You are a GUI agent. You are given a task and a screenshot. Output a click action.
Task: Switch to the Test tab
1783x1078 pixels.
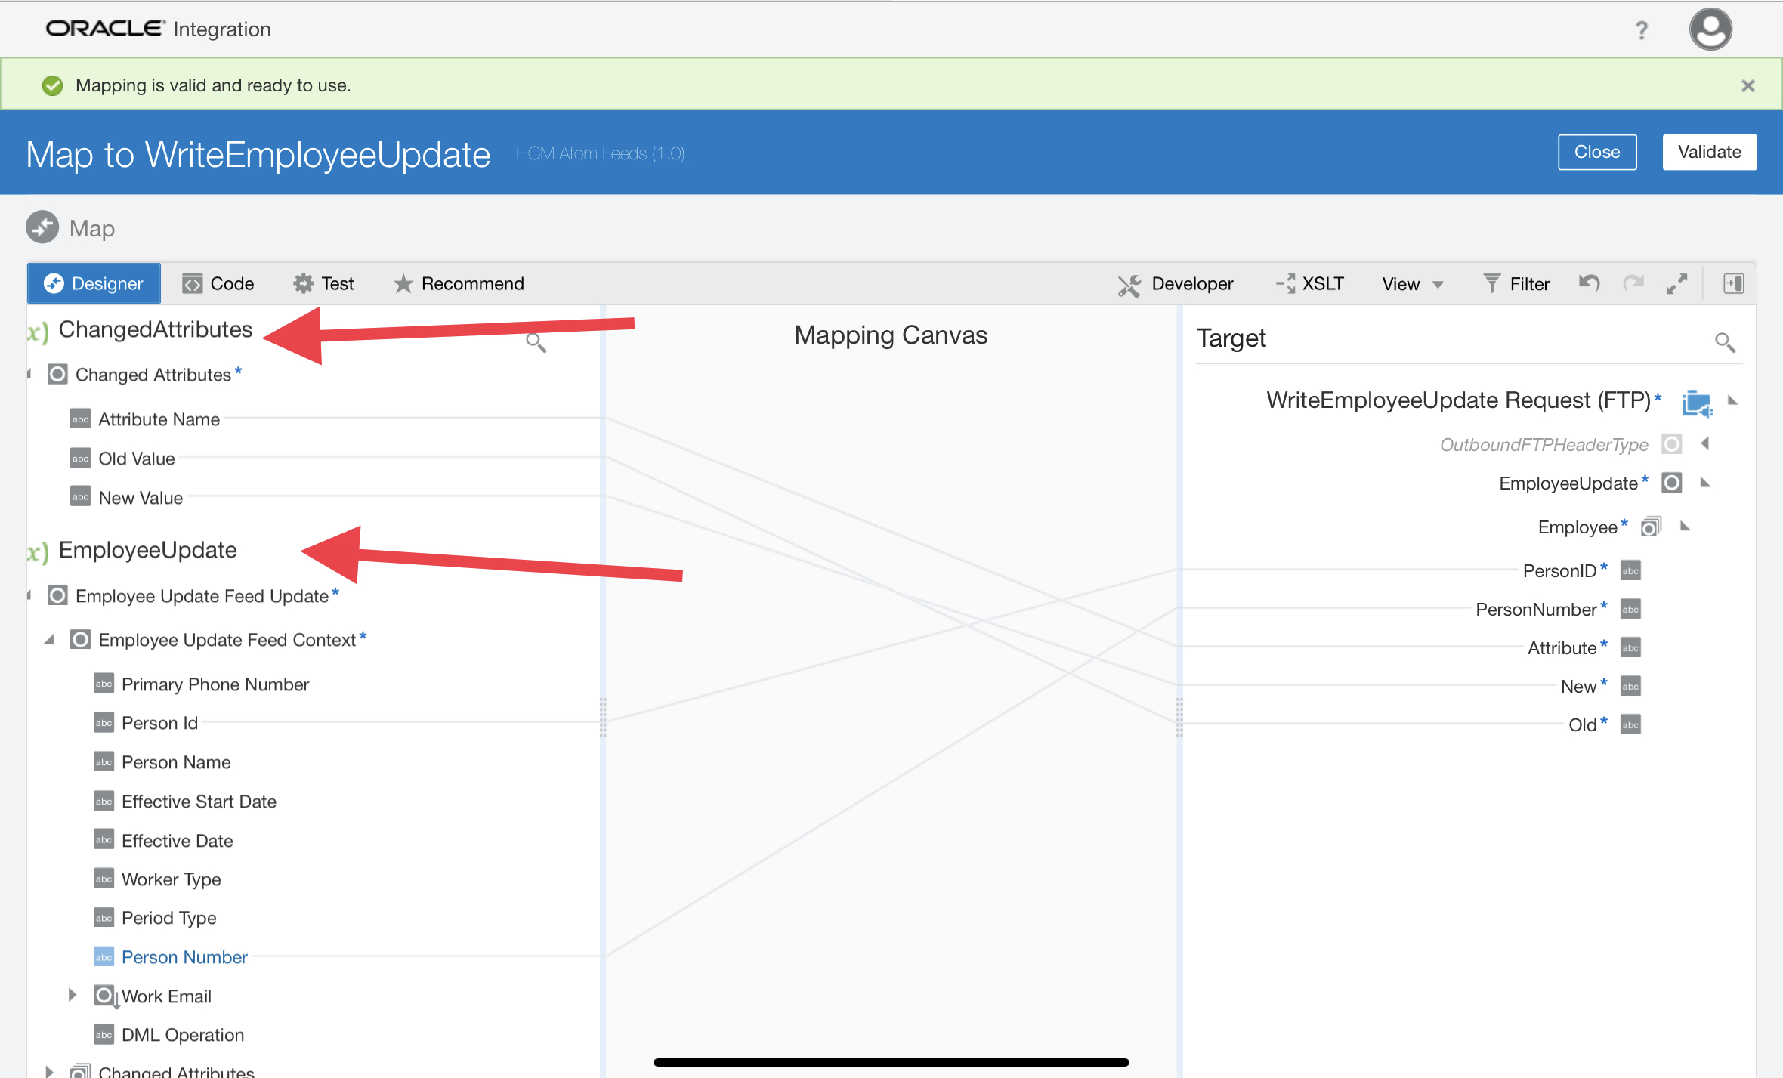pos(323,284)
